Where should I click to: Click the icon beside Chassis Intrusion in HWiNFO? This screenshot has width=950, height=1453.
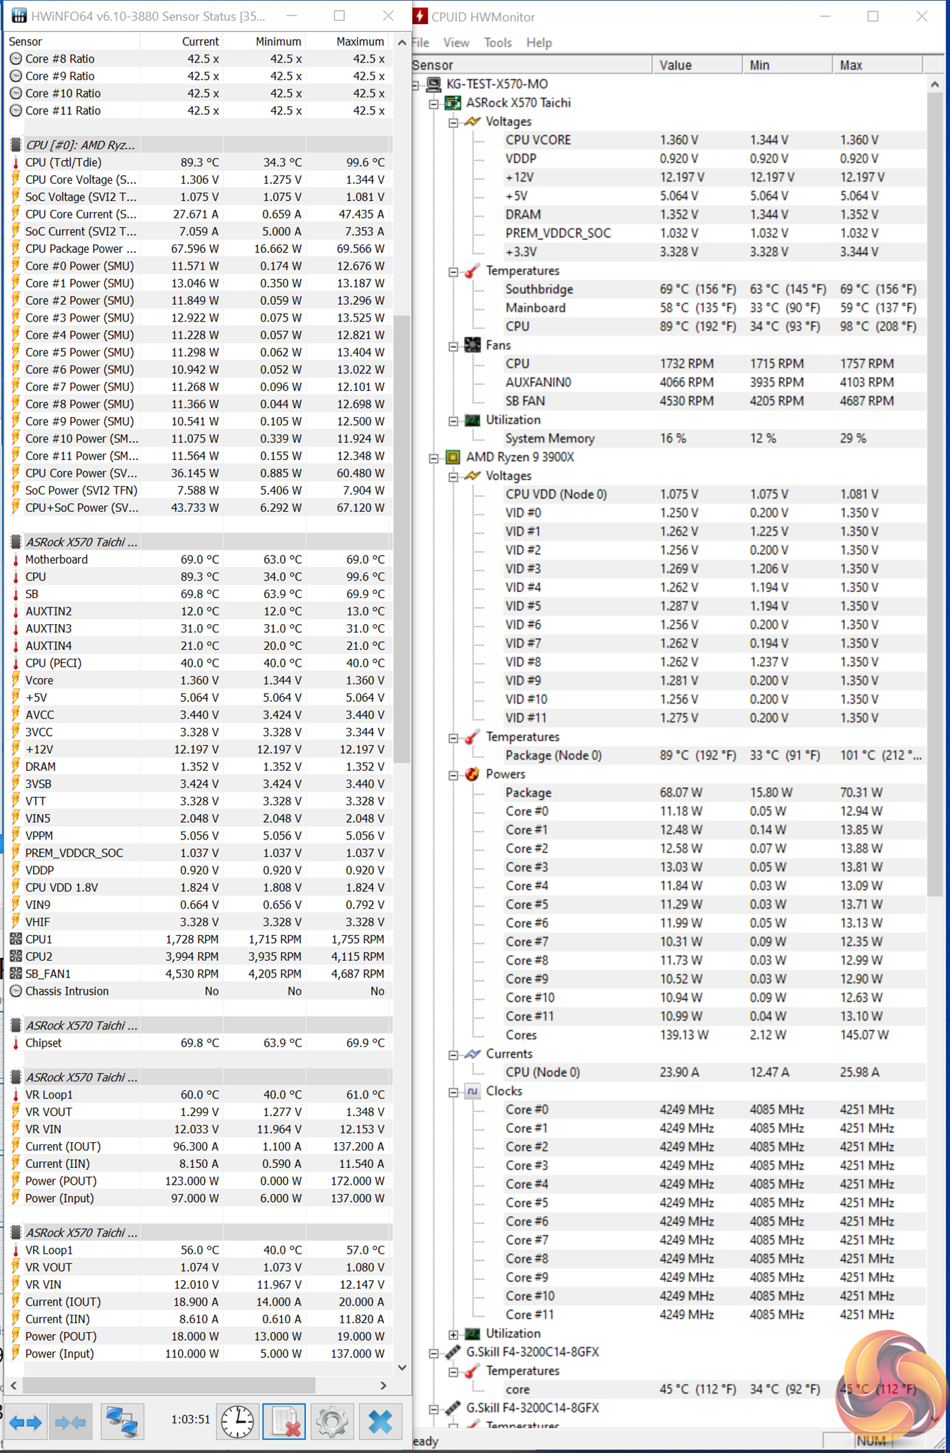15,992
